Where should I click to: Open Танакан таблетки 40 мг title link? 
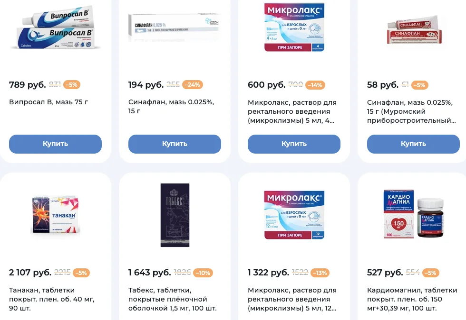(x=52, y=299)
